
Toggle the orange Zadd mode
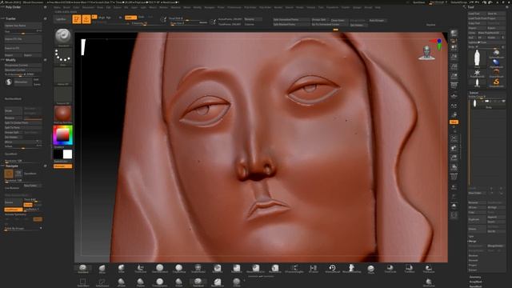coord(130,18)
